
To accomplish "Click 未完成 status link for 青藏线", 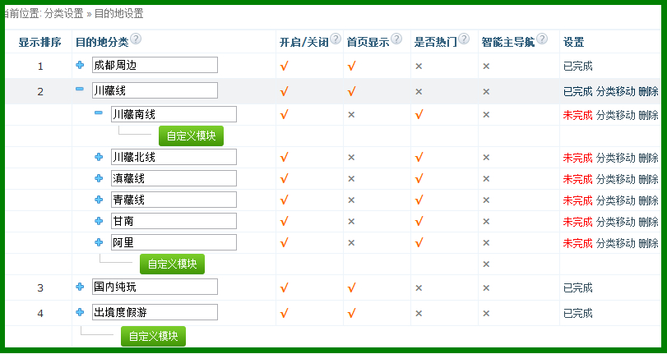I will 577,200.
